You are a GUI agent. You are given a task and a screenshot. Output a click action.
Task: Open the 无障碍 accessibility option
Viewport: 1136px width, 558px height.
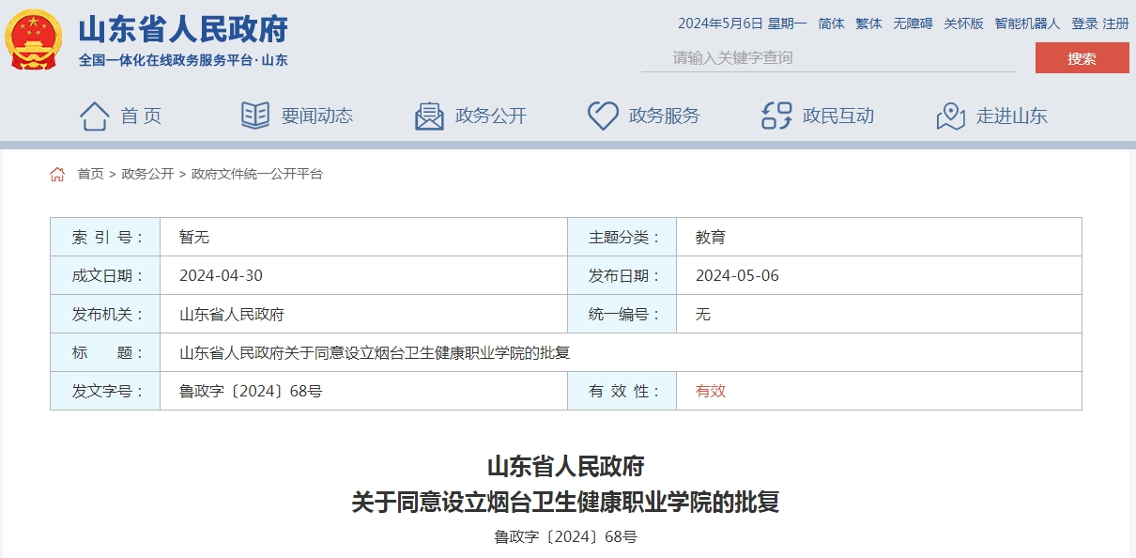click(x=913, y=23)
